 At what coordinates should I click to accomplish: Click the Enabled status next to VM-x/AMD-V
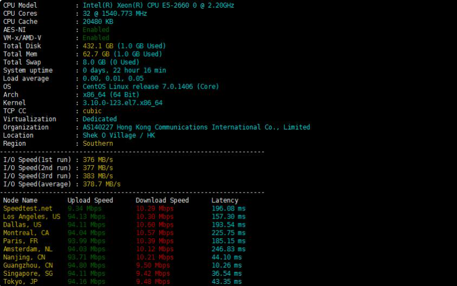96,38
